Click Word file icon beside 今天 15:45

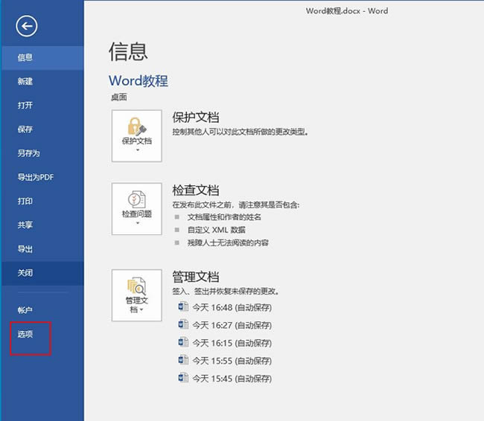(x=183, y=379)
